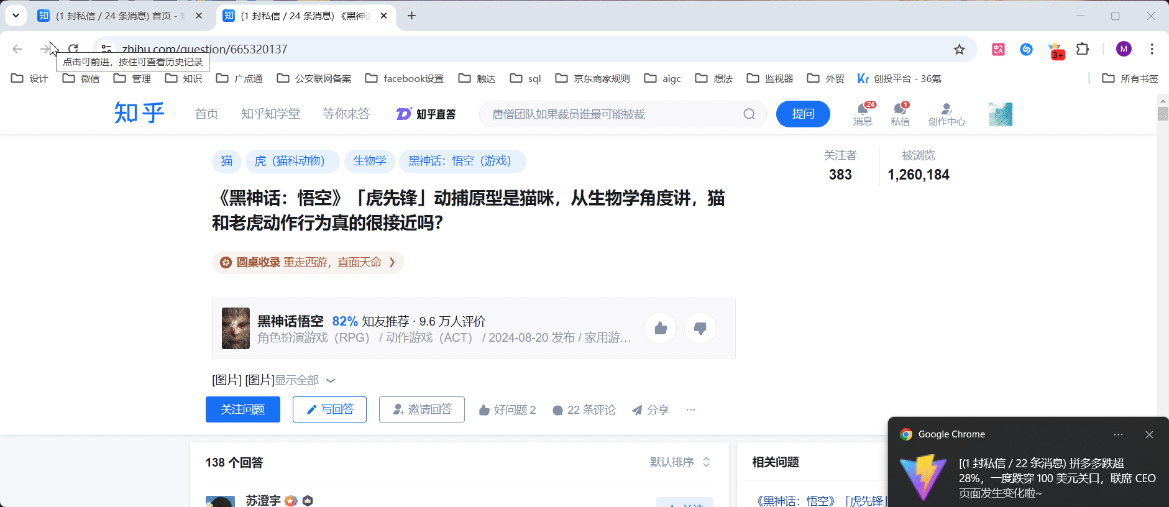Open the blue swirl extension icon

(x=1026, y=49)
